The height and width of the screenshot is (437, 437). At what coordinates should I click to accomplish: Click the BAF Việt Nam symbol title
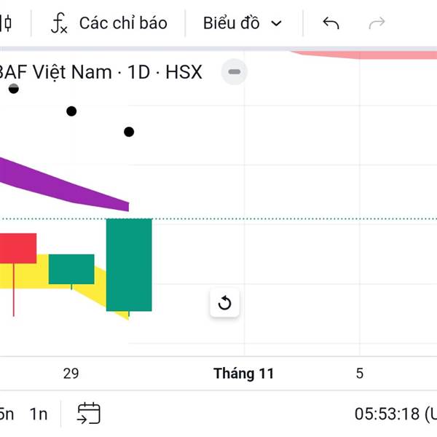(102, 72)
